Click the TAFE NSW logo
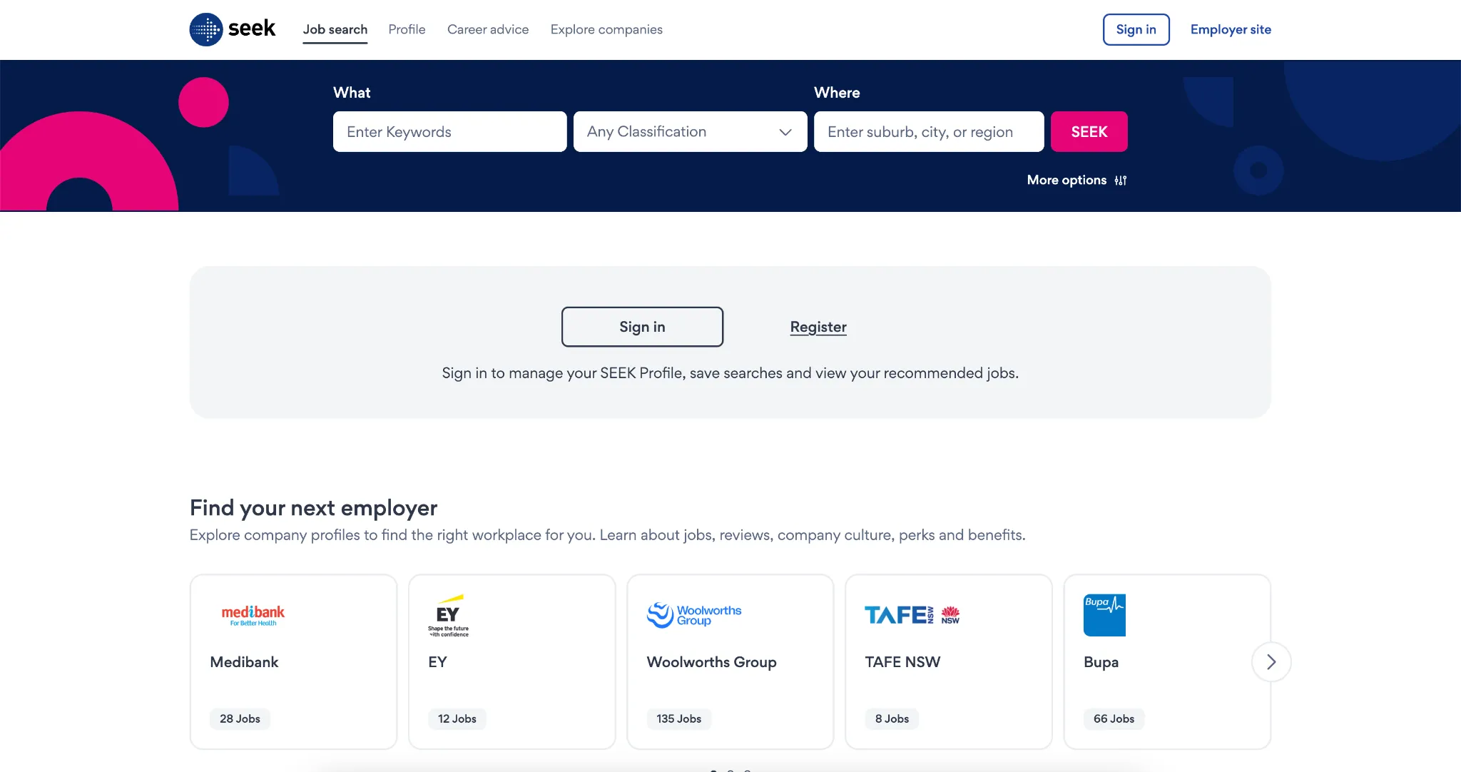Viewport: 1461px width, 772px height. 912,615
